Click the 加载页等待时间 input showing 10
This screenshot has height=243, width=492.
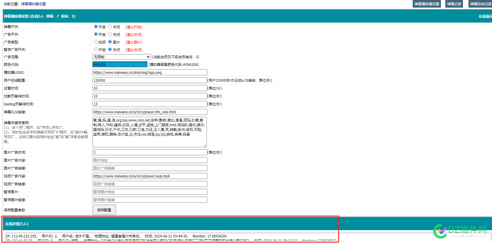150,96
